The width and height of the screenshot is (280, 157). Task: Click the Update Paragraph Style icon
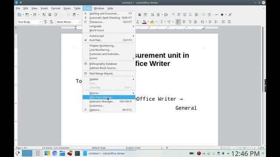point(45,22)
